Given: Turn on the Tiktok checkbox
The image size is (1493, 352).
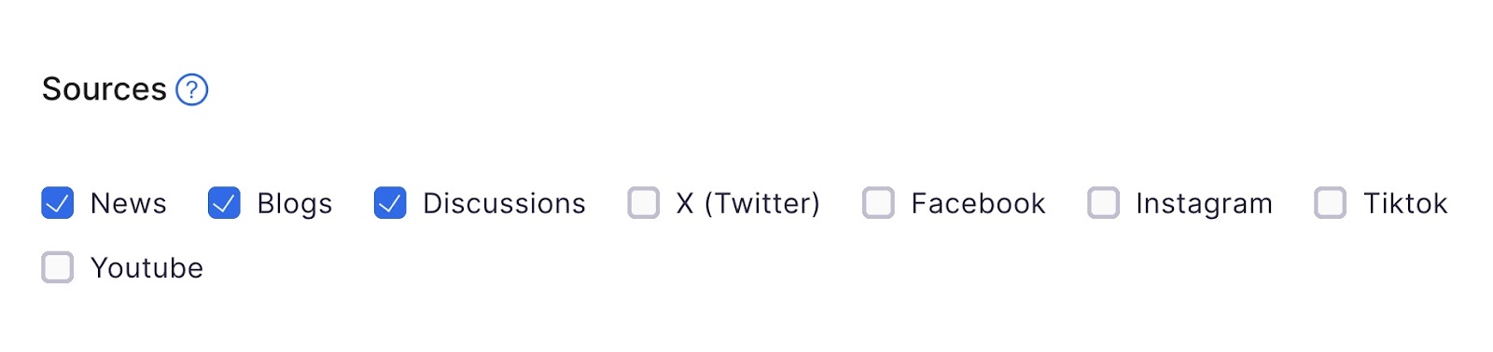Looking at the screenshot, I should (1331, 203).
